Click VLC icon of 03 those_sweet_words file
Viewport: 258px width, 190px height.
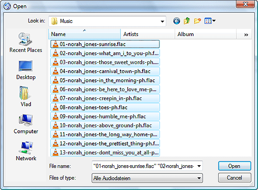[55, 62]
